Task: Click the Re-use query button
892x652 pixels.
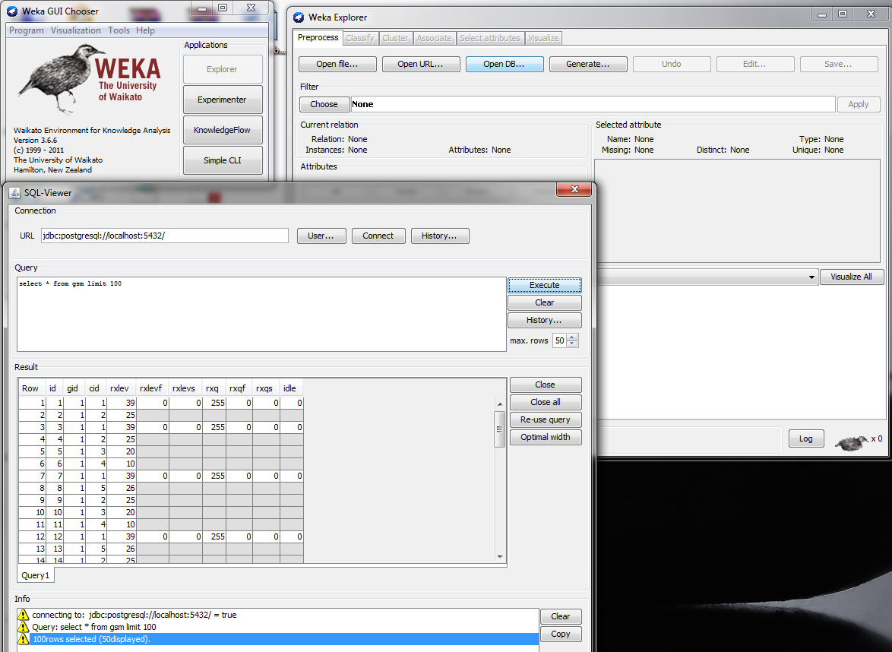Action: click(x=546, y=420)
